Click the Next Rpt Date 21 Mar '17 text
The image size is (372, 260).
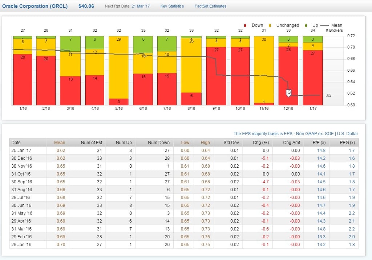[x=127, y=6]
